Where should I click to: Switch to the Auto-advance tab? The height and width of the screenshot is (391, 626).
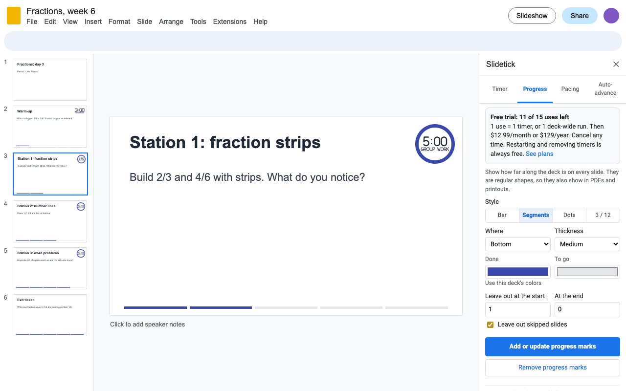[605, 89]
